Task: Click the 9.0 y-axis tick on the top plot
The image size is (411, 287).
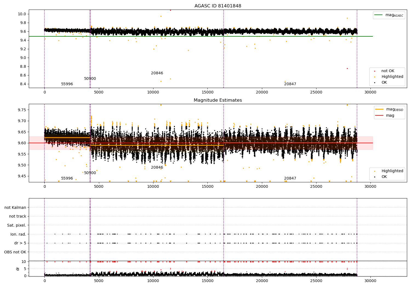Action: (23, 58)
